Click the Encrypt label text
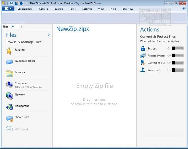This screenshot has height=149, width=188. pos(152,49)
